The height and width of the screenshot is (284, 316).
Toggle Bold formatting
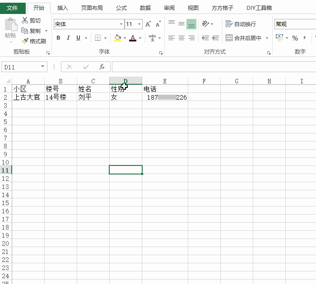click(x=58, y=38)
